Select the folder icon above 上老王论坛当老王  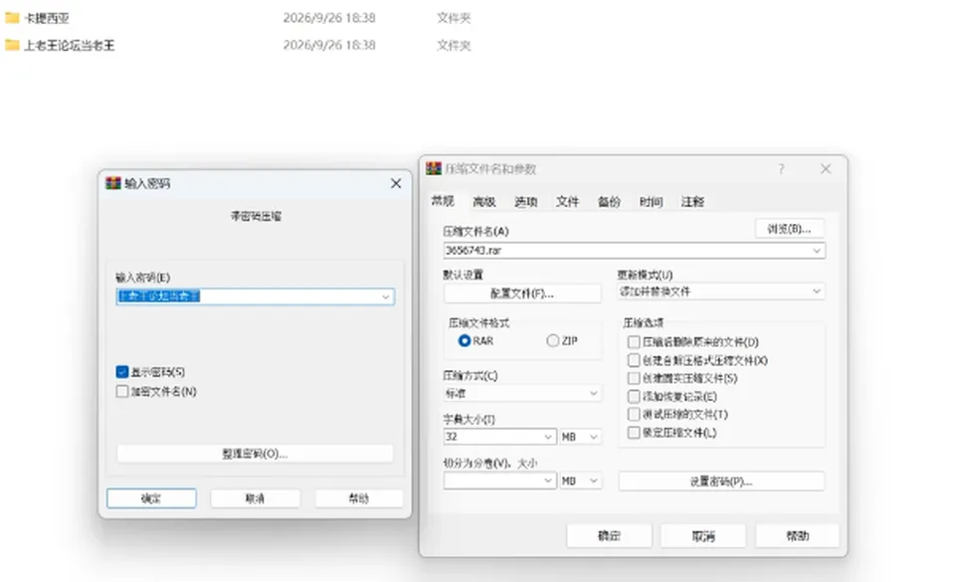pyautogui.click(x=12, y=18)
